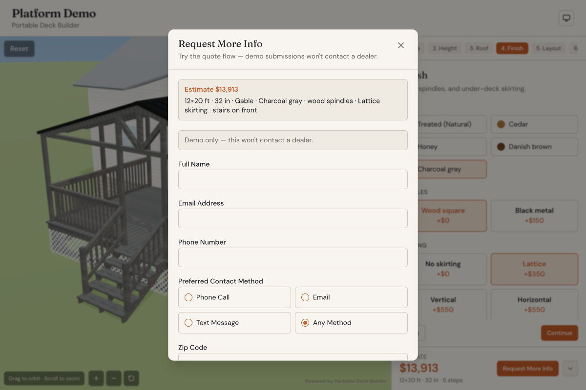Screen dimensions: 586x390
Task: Select the 4. Finish tab
Action: coord(512,48)
